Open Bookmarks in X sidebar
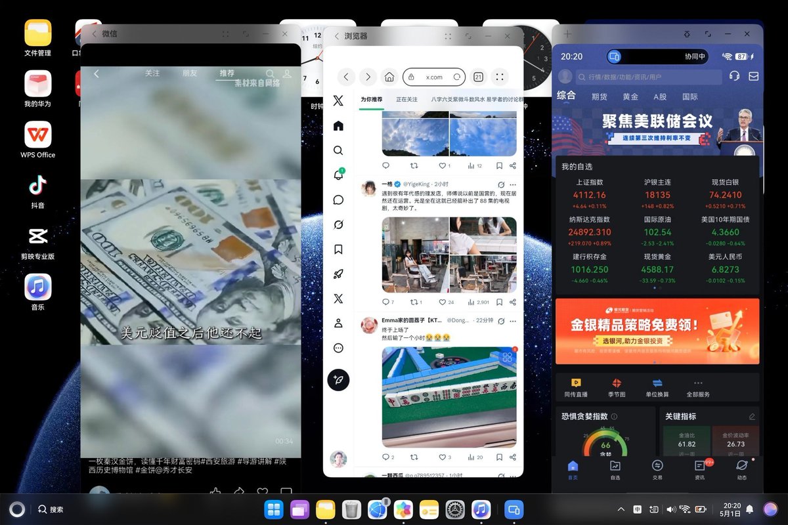The height and width of the screenshot is (525, 788). point(338,249)
